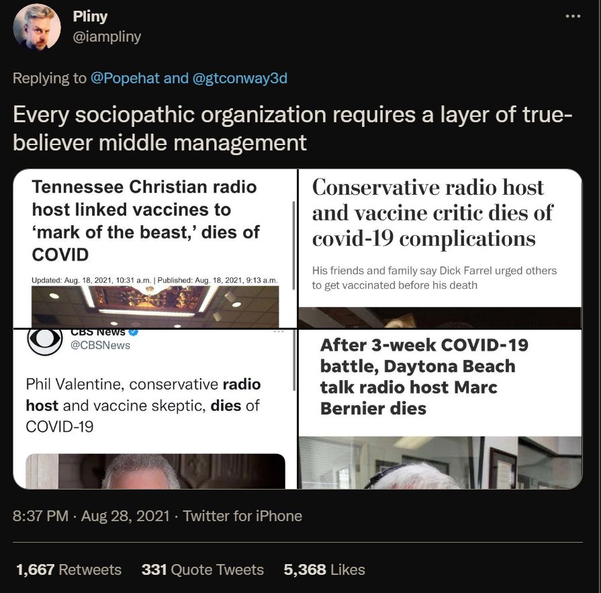Click the Dick Farrel subheadline text
The width and height of the screenshot is (601, 593).
(434, 278)
